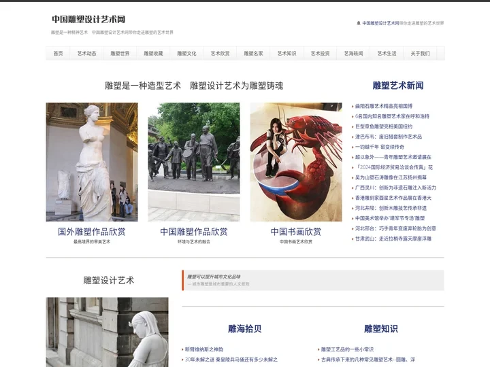The height and width of the screenshot is (367, 490).
Task: Click quote text 雕塑可以提升城市文化品味
Action: 214,277
